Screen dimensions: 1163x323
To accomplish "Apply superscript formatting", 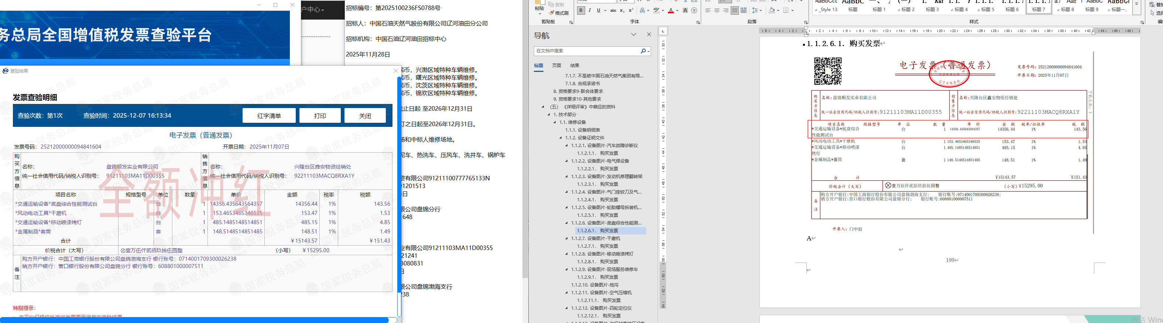I will (631, 10).
